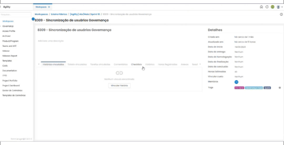This screenshot has height=145, width=284.
Task: Switch to Tickets vinculados tab
Action: click(x=77, y=64)
